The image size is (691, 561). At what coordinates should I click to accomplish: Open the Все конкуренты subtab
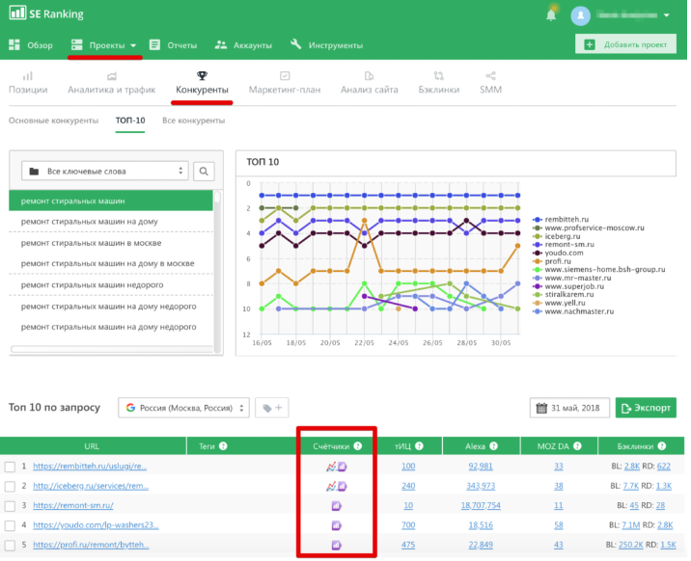tap(193, 120)
